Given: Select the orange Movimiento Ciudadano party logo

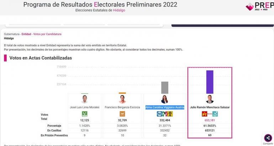Looking at the screenshot, I should tap(122, 114).
